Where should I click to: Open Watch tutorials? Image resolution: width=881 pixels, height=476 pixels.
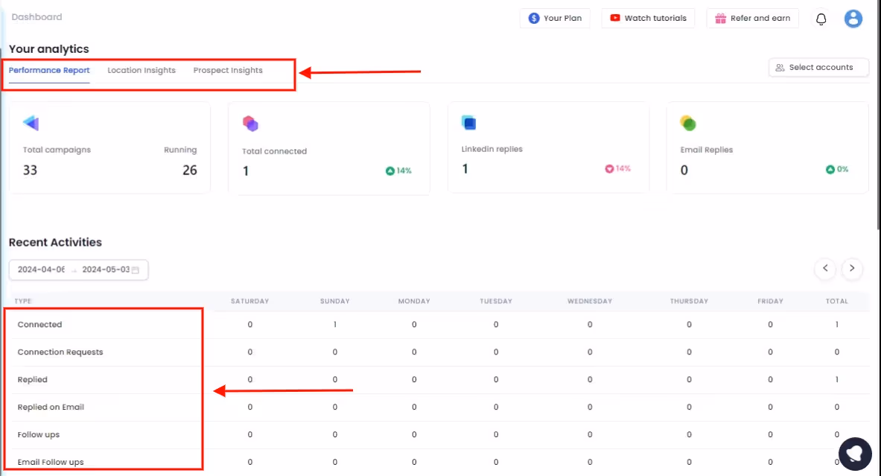tap(648, 19)
